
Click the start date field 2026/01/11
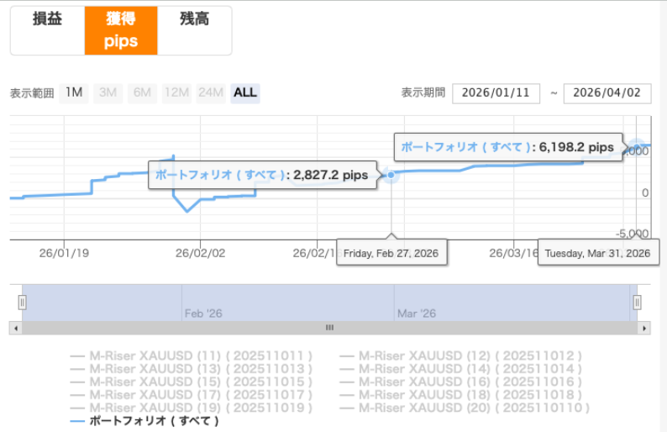pyautogui.click(x=496, y=93)
